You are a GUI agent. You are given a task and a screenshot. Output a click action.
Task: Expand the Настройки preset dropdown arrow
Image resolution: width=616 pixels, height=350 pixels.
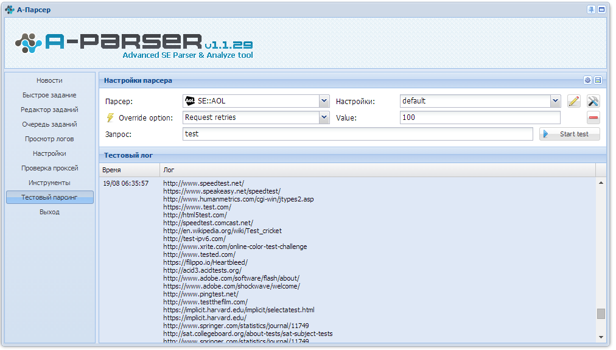tap(555, 101)
